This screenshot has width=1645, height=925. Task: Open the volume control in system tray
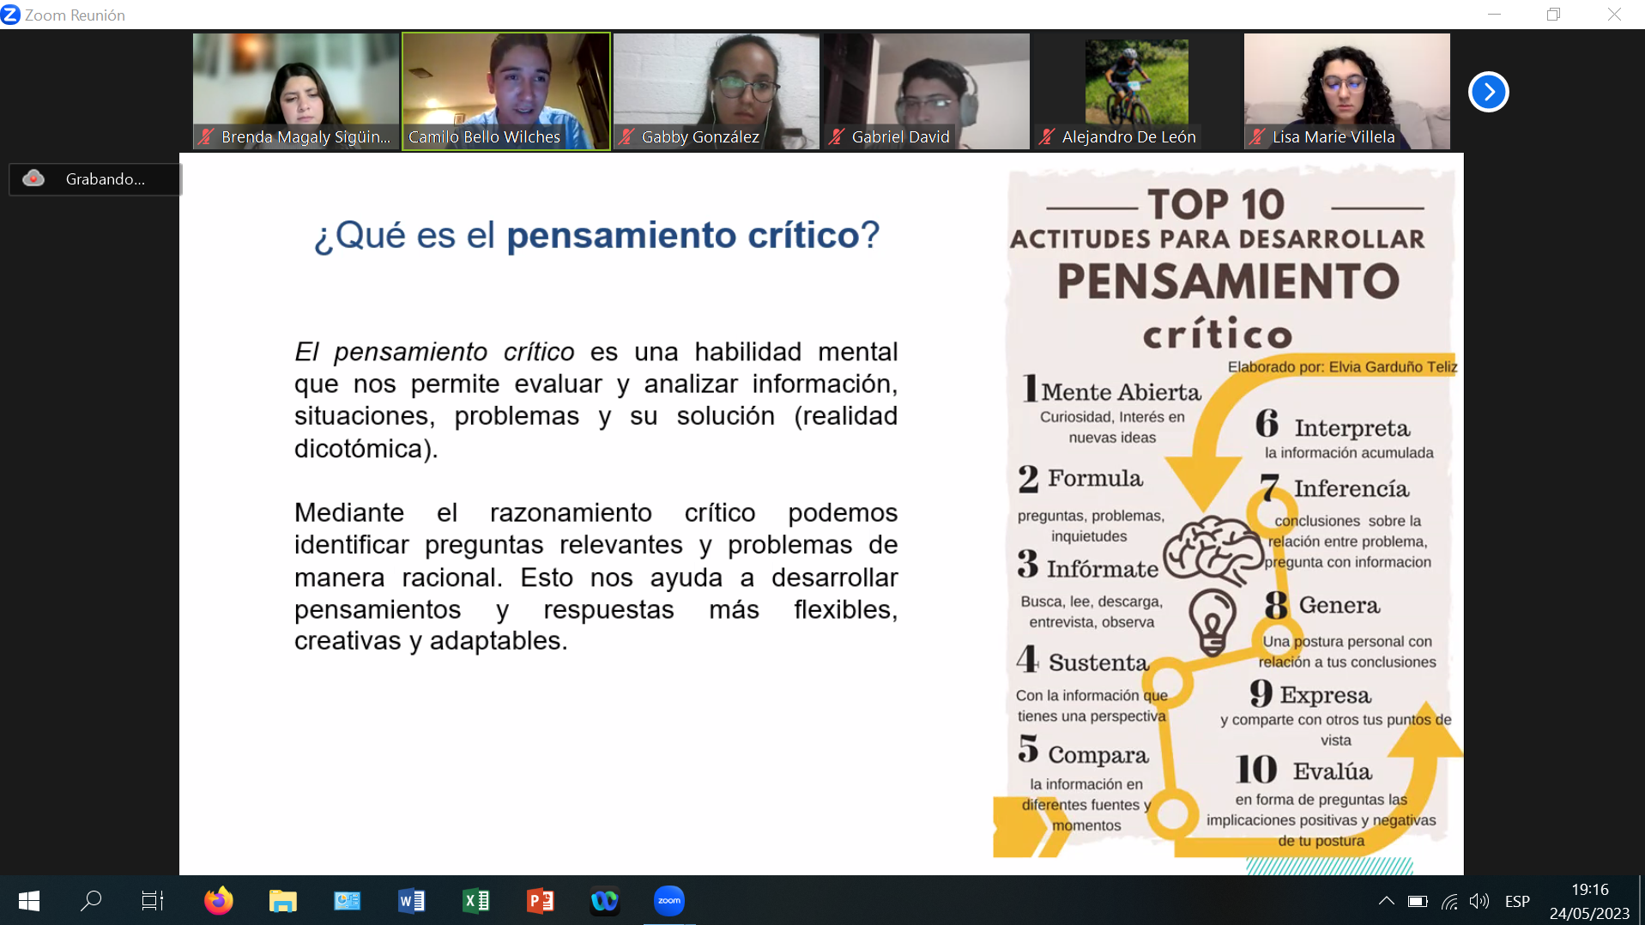tap(1479, 901)
